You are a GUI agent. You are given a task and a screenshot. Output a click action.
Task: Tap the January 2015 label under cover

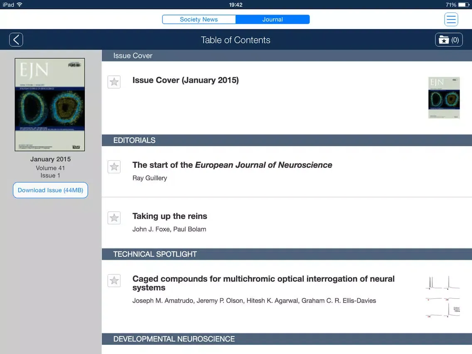coord(50,159)
